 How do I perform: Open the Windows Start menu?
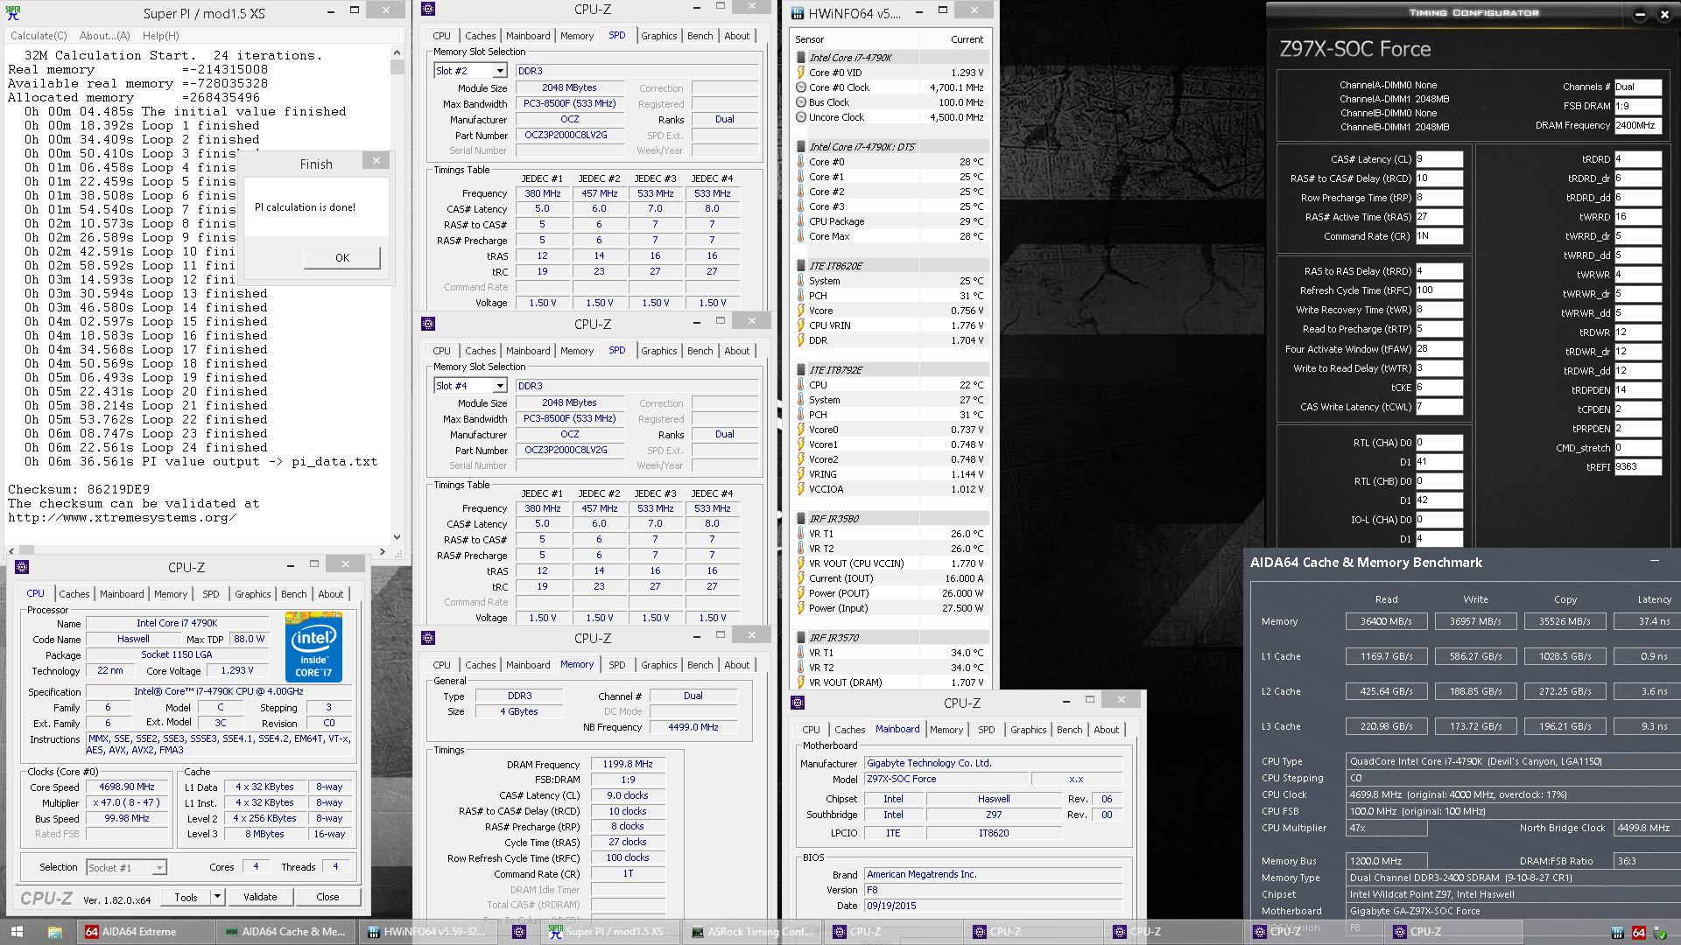click(x=17, y=931)
